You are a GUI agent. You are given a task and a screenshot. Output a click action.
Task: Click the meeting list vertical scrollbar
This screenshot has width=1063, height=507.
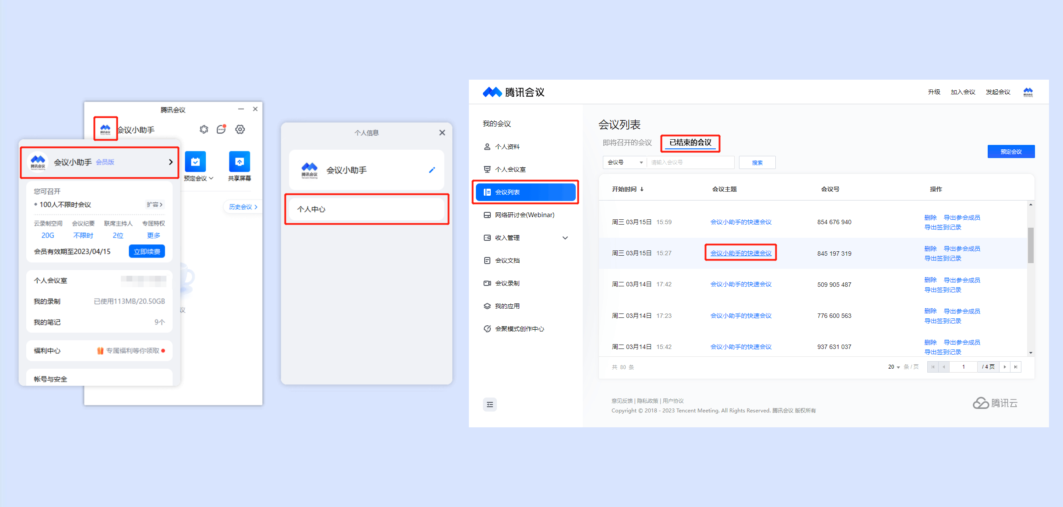click(x=1031, y=245)
